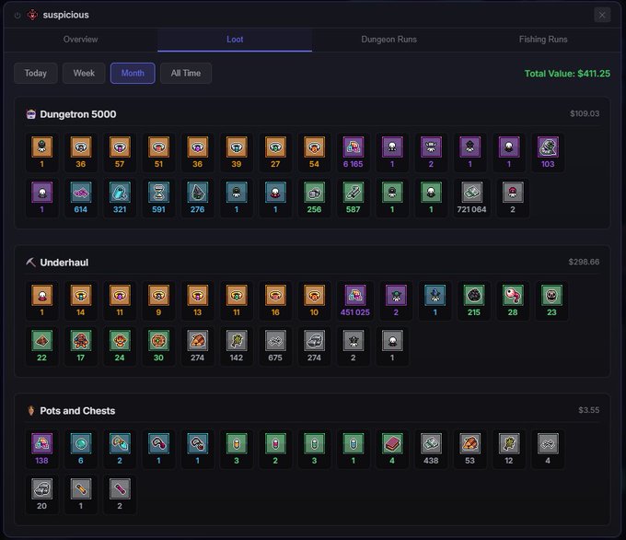Viewport: 626px width, 540px height.
Task: Select the Month time filter
Action: 133,73
